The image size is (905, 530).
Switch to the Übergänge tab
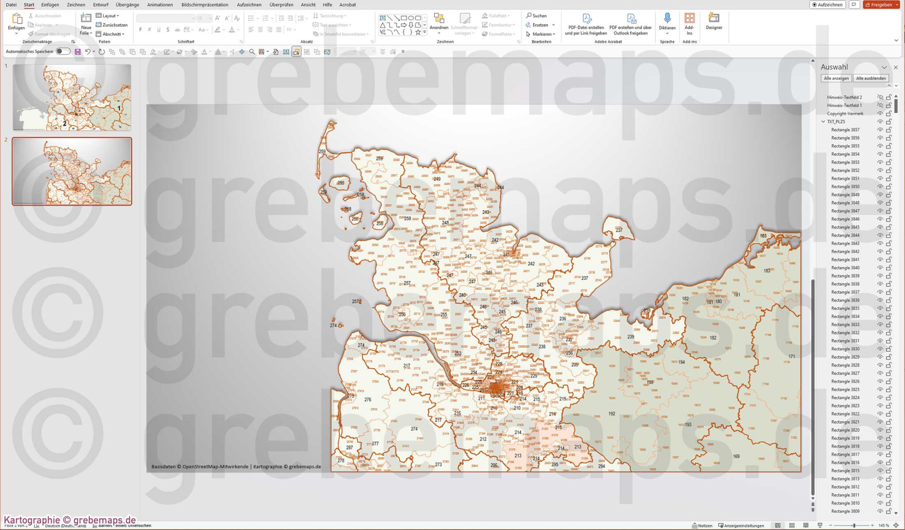pos(127,4)
